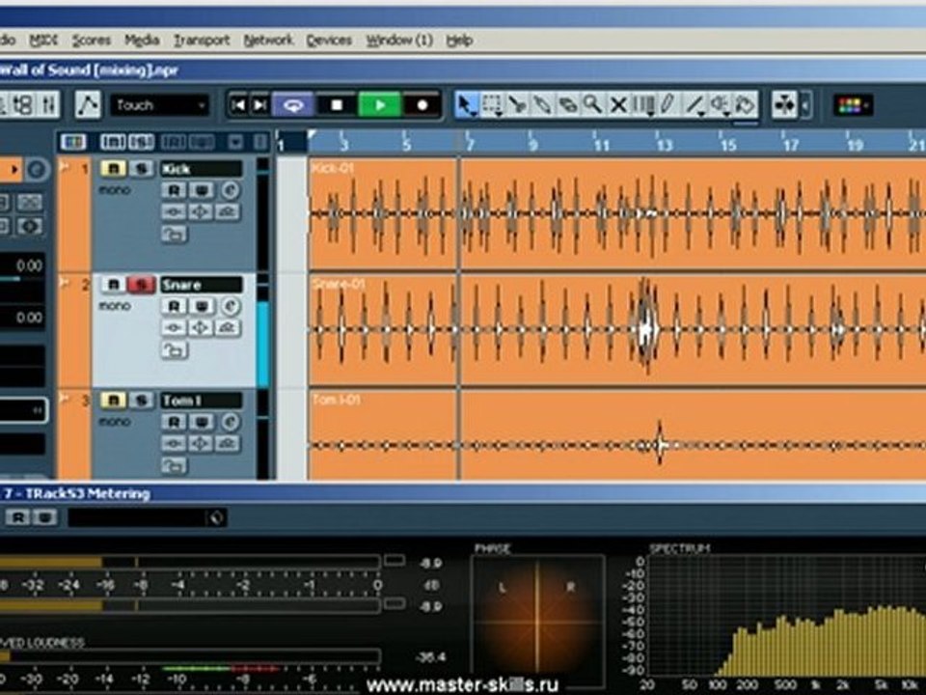Click the Play transport button
This screenshot has width=926, height=695.
[379, 105]
